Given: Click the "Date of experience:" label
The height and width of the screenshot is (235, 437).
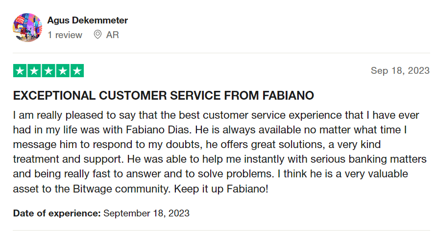Looking at the screenshot, I should pyautogui.click(x=57, y=213).
